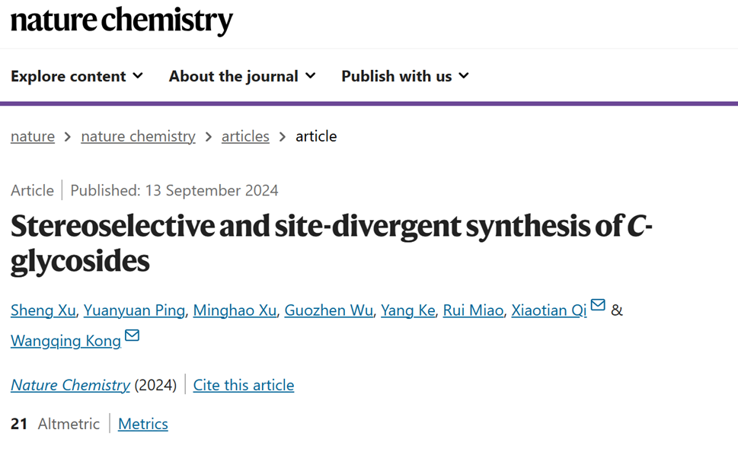Open author Rui Miao's profile
738x458 pixels.
pos(473,310)
